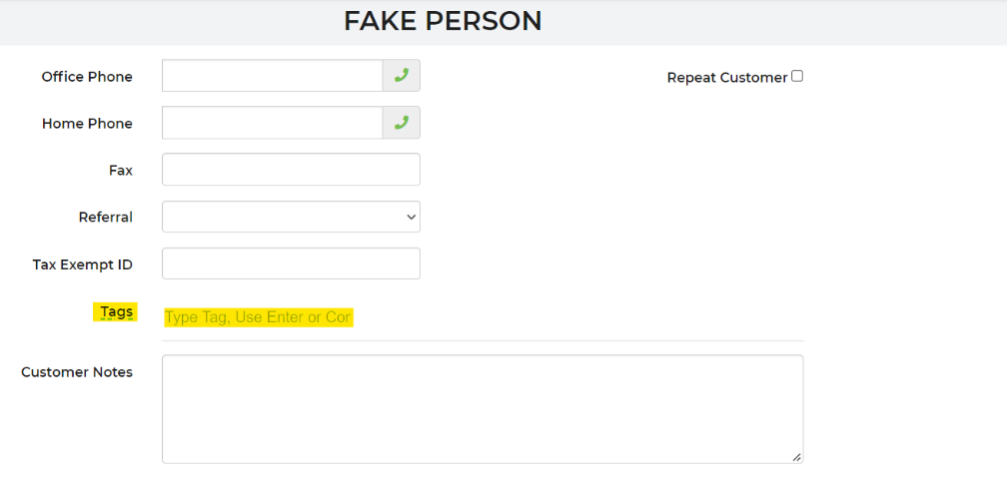Click inside the Home Phone input
Image resolution: width=1007 pixels, height=500 pixels.
273,123
